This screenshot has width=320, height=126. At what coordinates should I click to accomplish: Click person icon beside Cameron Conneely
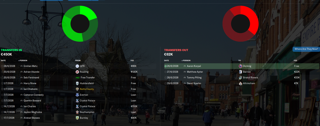[x=21, y=95]
